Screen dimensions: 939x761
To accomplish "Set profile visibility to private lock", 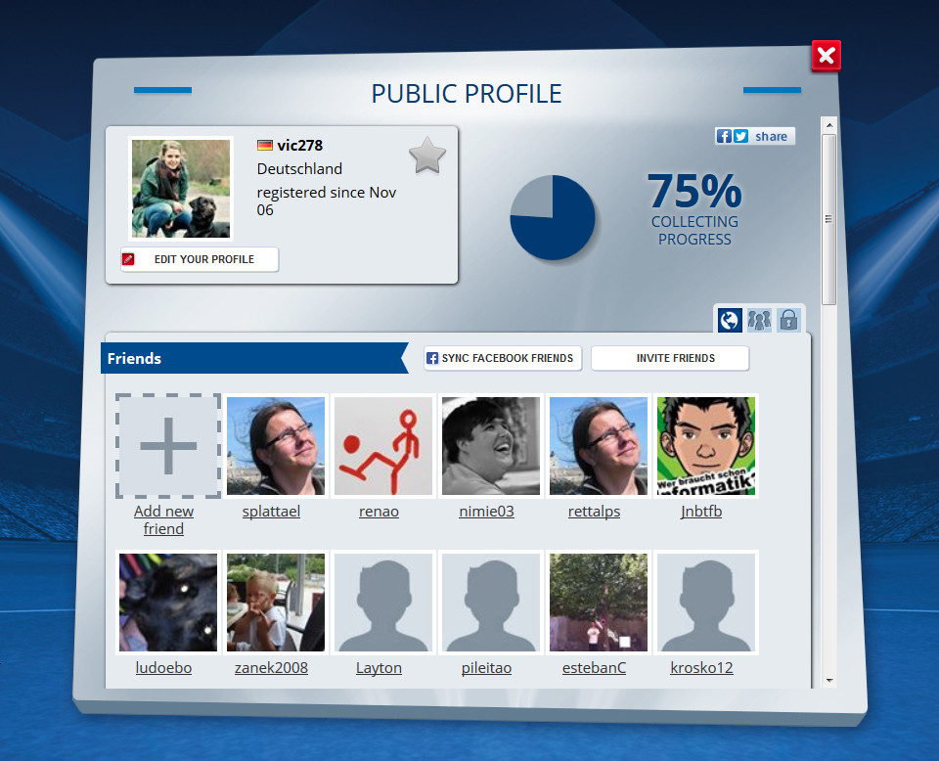I will 788,320.
